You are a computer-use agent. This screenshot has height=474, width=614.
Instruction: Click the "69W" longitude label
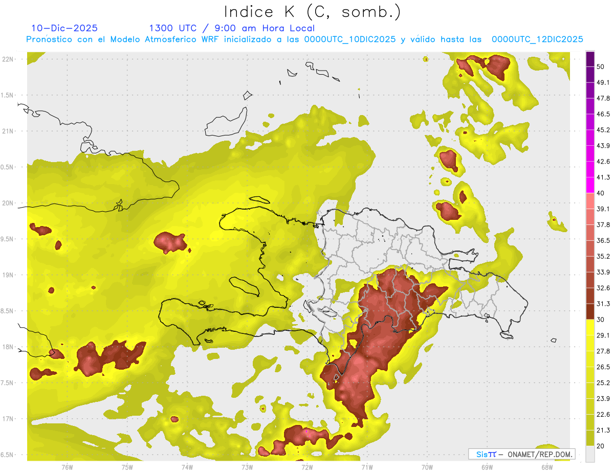point(487,467)
